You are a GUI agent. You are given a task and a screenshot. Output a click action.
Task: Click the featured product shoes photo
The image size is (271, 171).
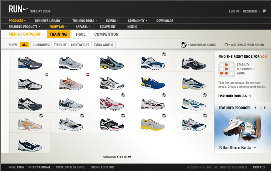tap(242, 128)
